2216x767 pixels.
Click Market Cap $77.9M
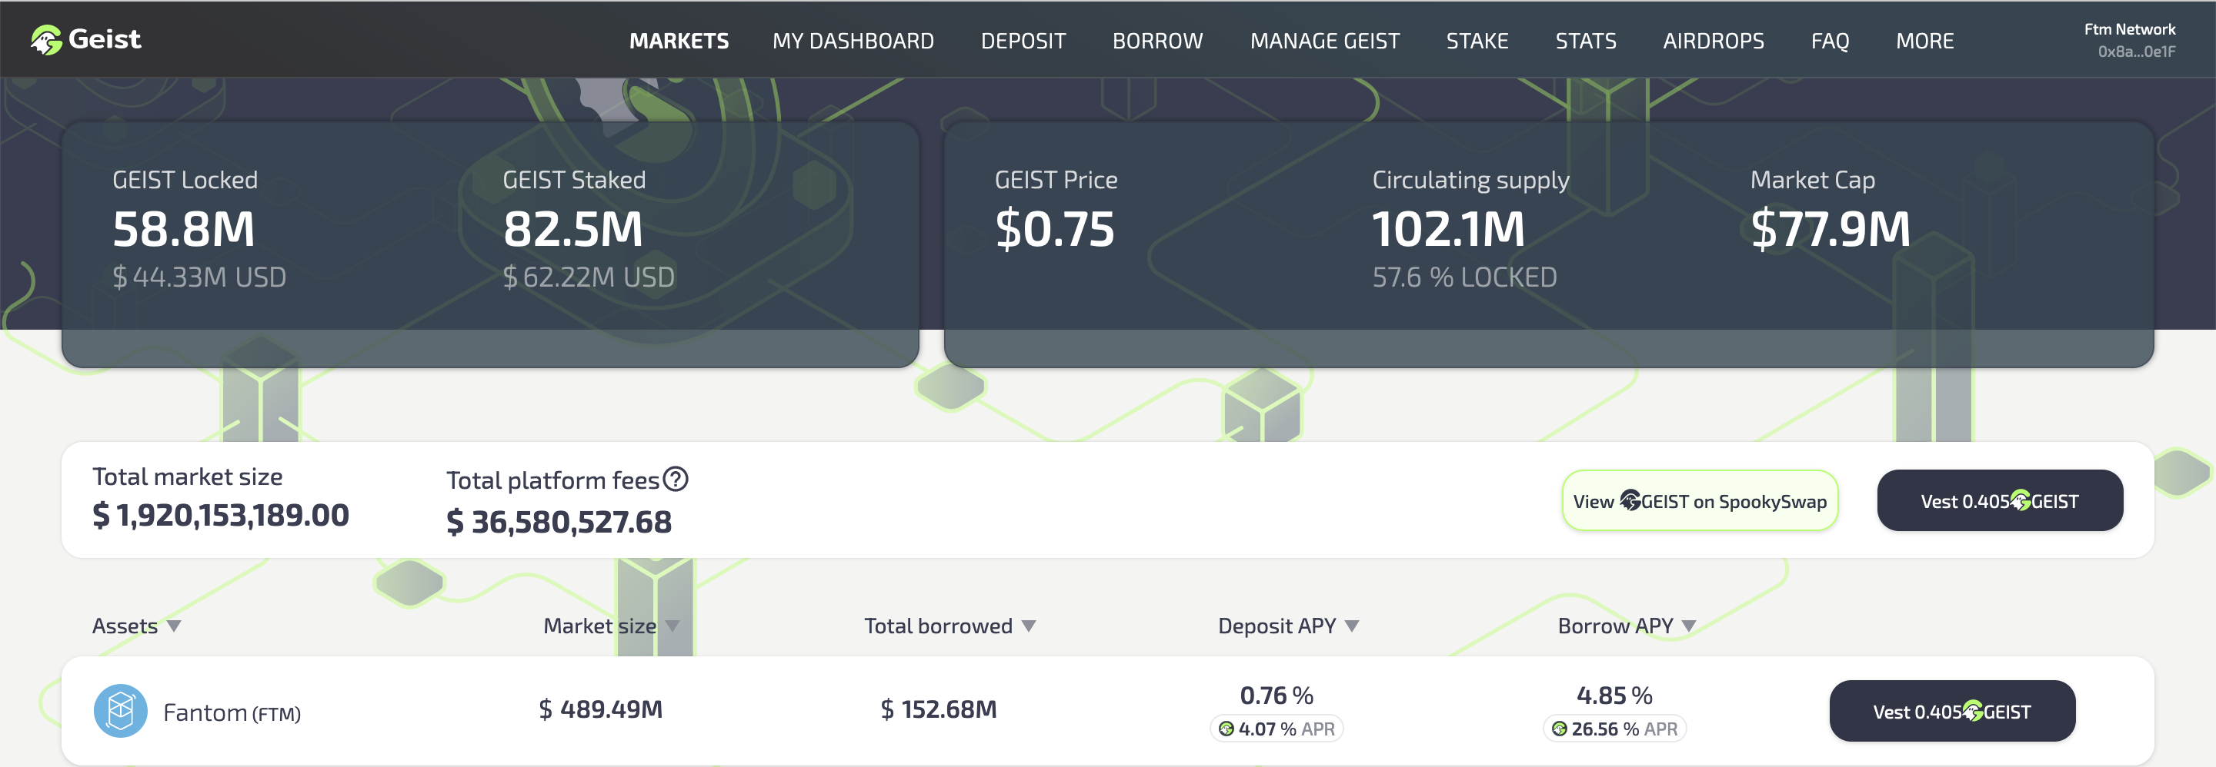1831,229
